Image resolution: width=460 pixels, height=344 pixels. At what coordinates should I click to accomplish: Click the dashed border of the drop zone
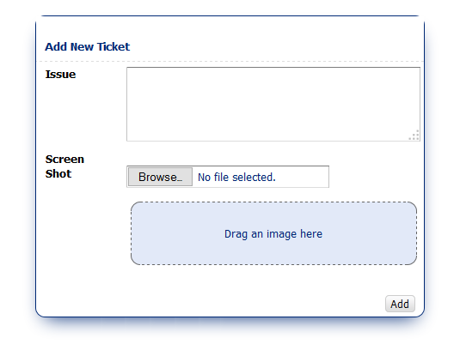273,202
